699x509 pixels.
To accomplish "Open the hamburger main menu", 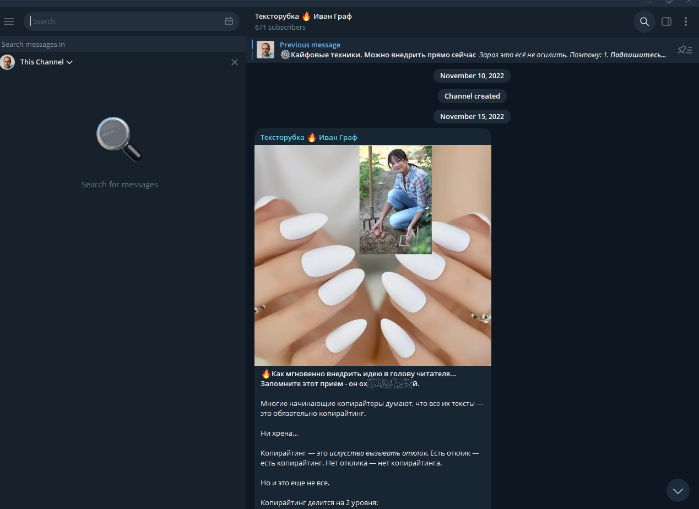I will point(9,21).
